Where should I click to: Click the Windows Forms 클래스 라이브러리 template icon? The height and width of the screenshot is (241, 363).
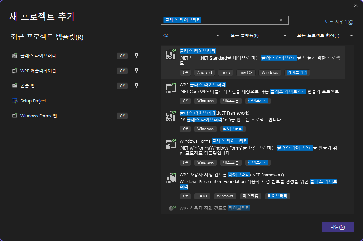pyautogui.click(x=171, y=144)
